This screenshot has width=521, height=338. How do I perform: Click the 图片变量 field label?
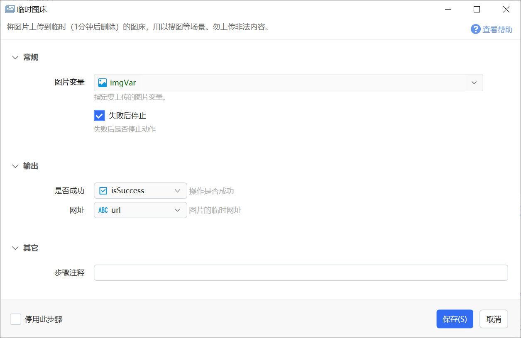tap(70, 82)
